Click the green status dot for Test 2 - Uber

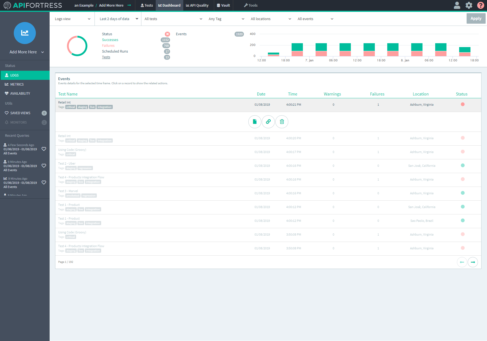(463, 165)
